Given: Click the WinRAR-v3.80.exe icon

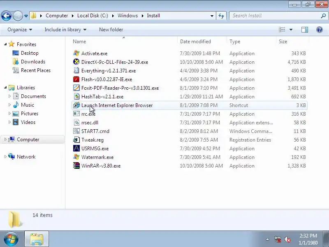Looking at the screenshot, I should point(76,165).
